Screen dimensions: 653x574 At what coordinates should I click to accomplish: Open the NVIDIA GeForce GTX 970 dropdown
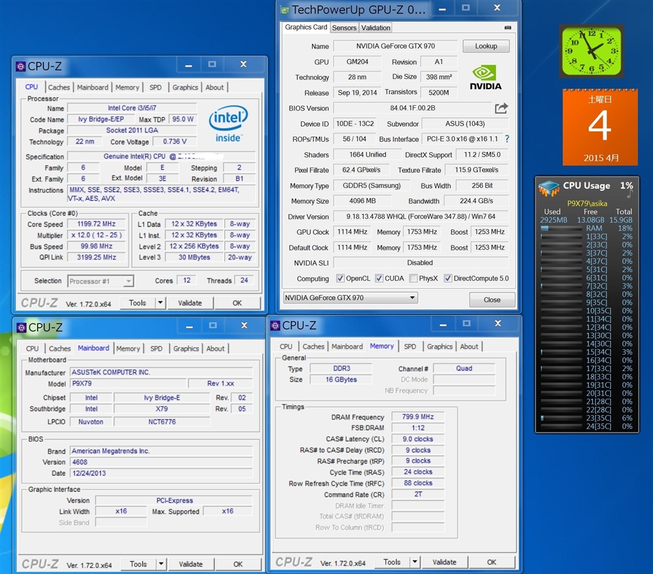pyautogui.click(x=350, y=298)
